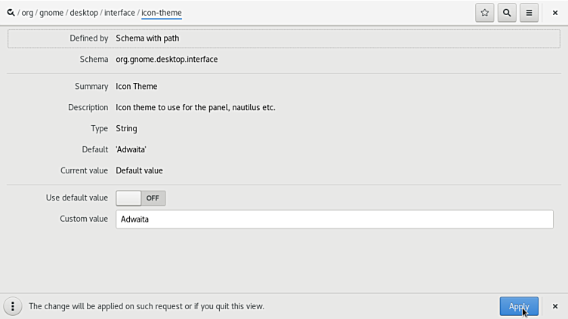Select the 'icon-theme' key in path bar
The width and height of the screenshot is (568, 319).
click(162, 13)
